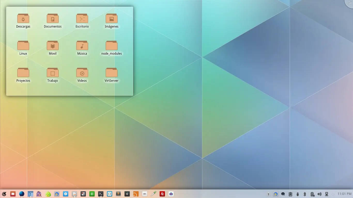Open the Descargas folder
This screenshot has width=353, height=198.
coord(23,21)
